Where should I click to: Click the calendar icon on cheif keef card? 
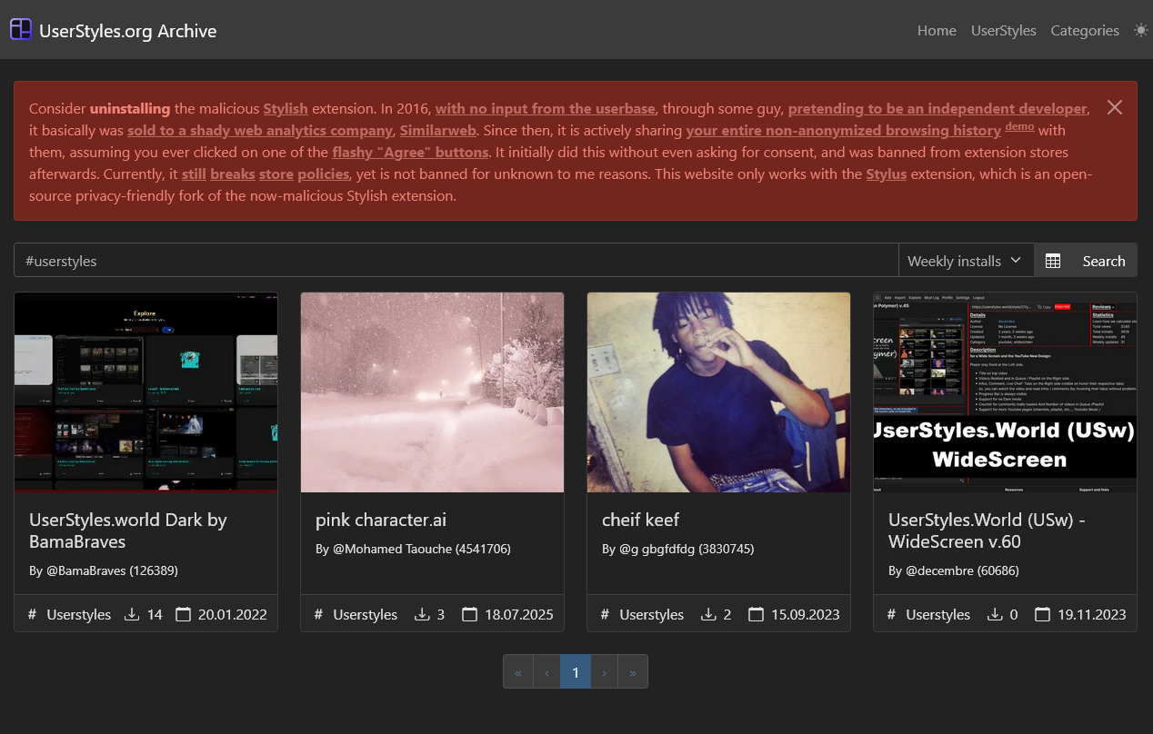coord(756,614)
